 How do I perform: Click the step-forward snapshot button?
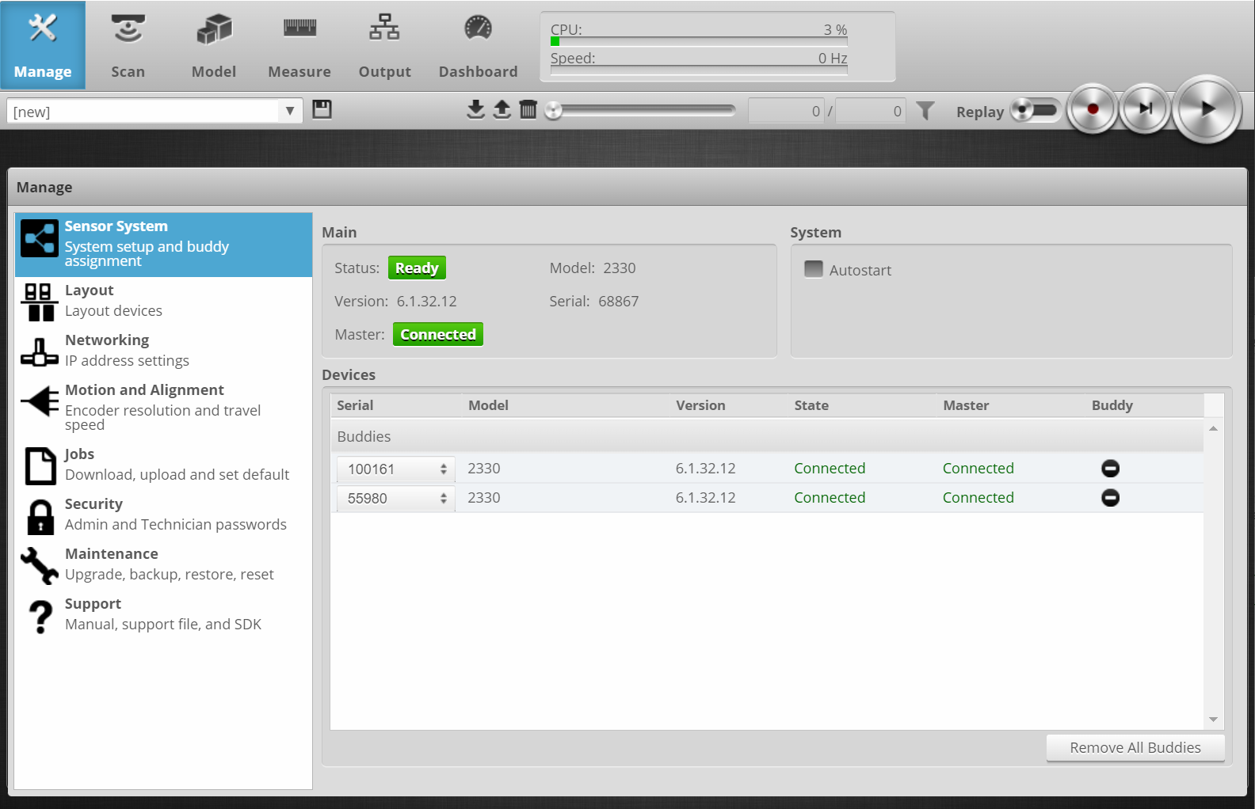click(x=1145, y=109)
